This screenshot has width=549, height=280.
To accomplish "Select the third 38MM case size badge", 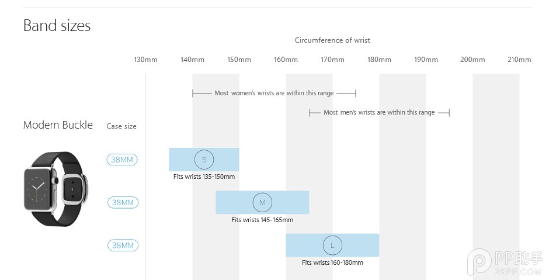I will (123, 246).
